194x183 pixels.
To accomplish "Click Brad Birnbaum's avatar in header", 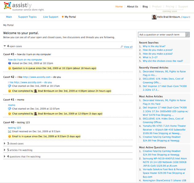I will [154, 17].
